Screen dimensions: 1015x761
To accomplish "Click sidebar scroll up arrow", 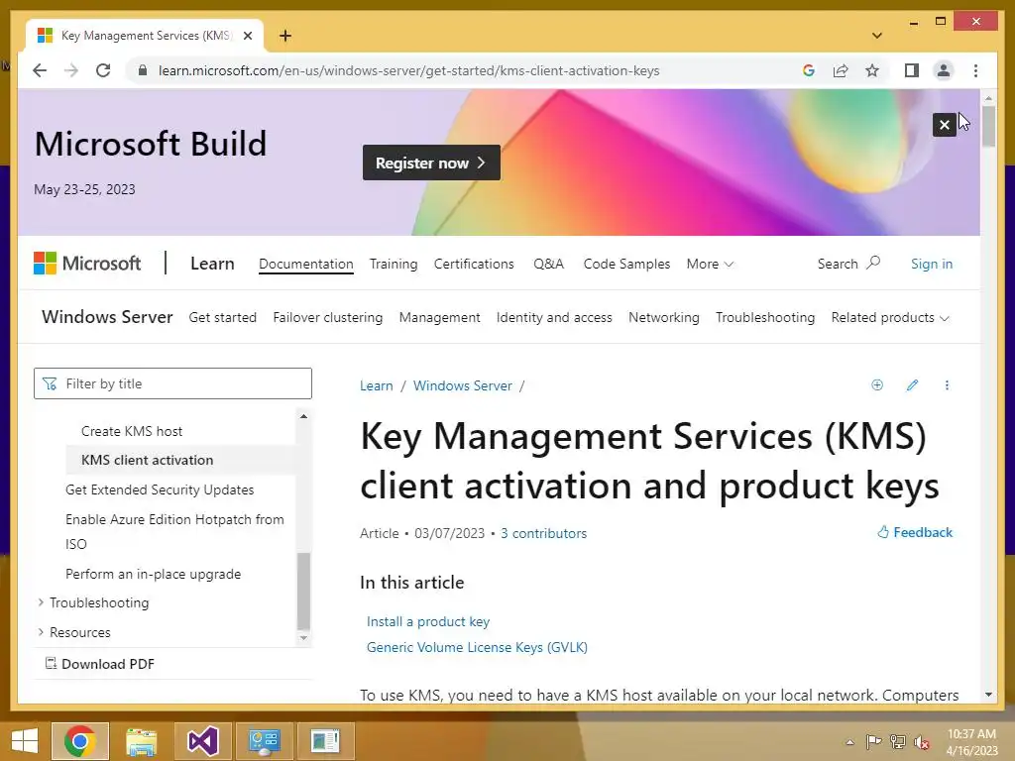I will (303, 416).
